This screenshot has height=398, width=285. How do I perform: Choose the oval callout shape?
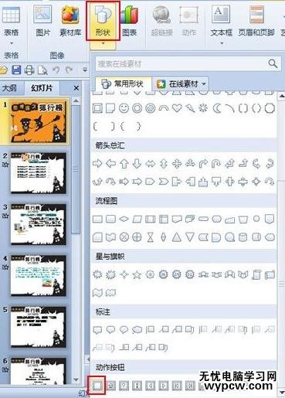(124, 330)
